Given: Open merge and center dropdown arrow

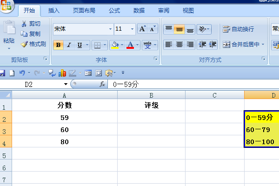Looking at the screenshot, I should coord(263,44).
